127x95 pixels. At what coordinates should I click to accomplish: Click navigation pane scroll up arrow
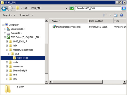click(46, 20)
